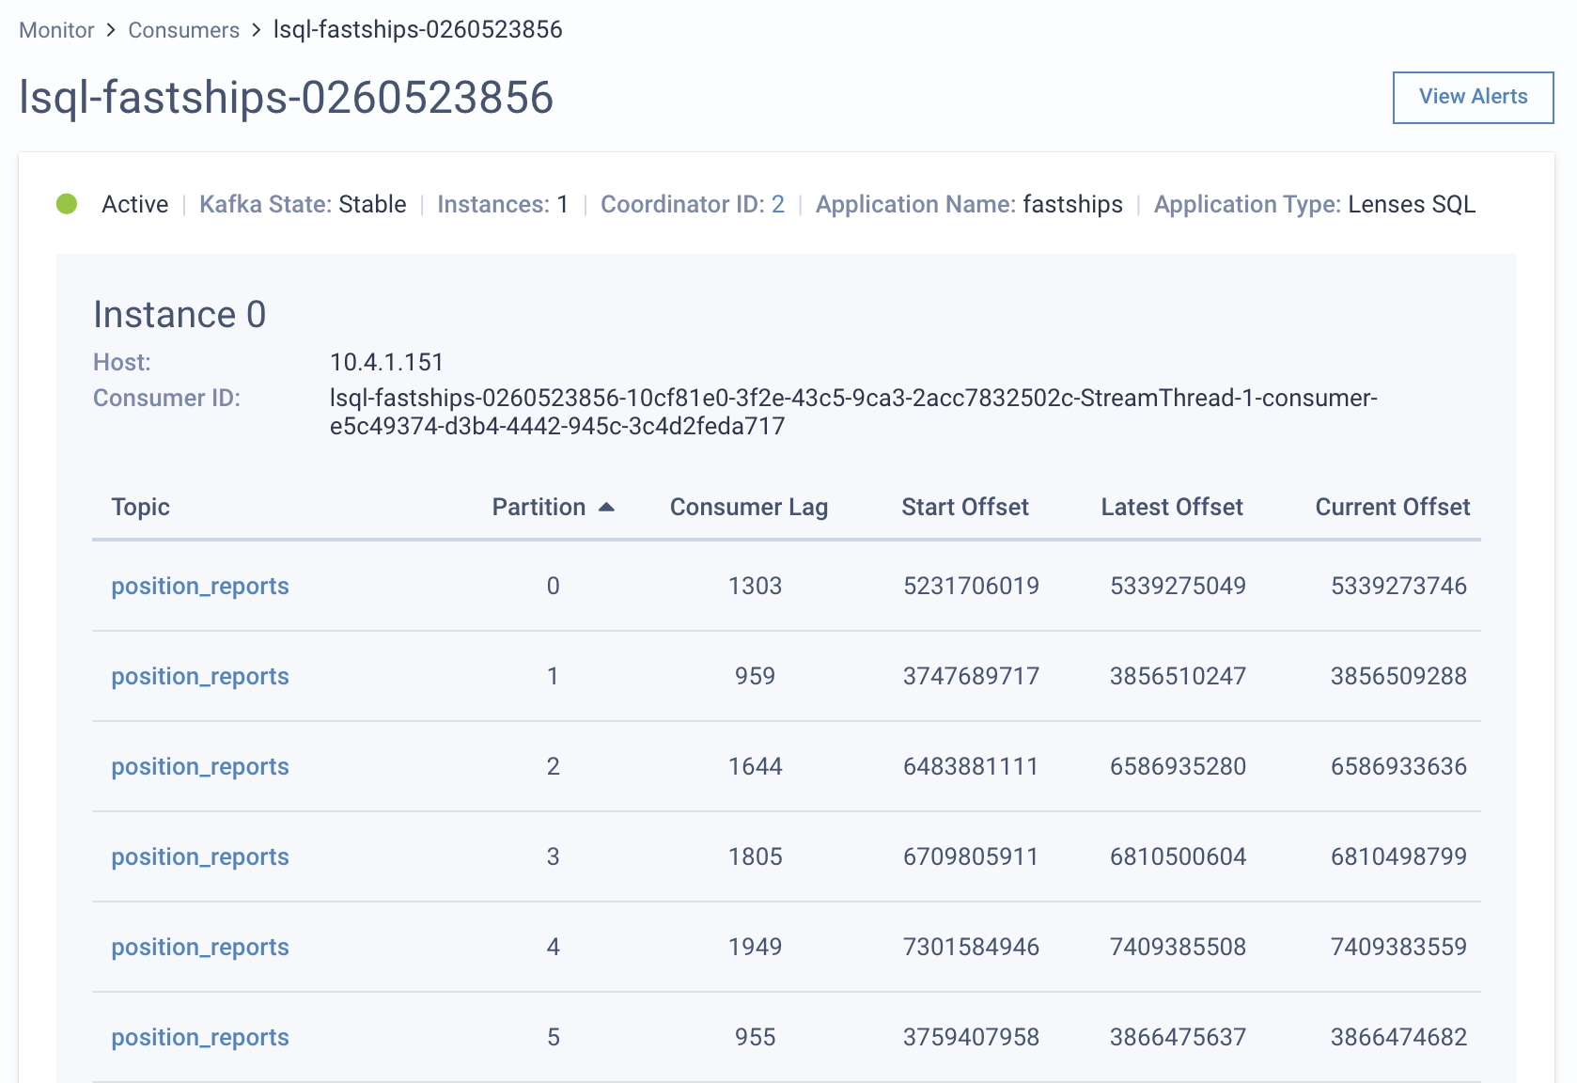The height and width of the screenshot is (1083, 1577).
Task: Click current offset 6810498799
Action: tap(1398, 856)
